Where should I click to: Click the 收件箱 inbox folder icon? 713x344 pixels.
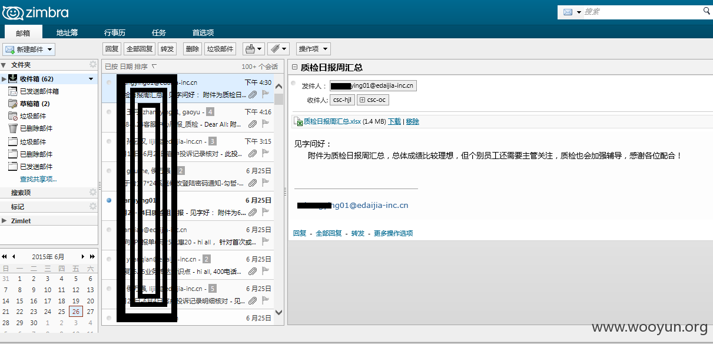(13, 78)
